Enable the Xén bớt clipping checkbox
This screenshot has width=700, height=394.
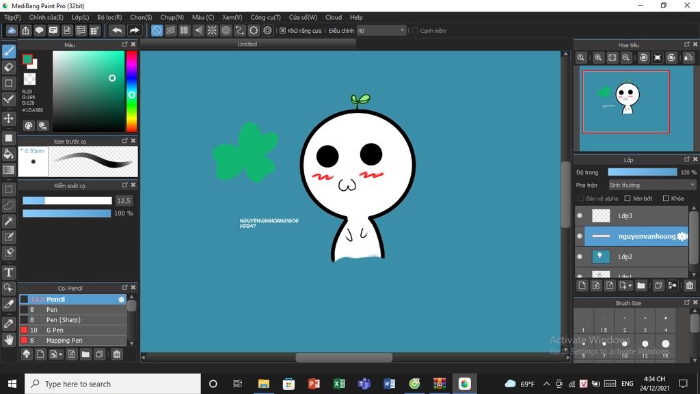click(628, 198)
